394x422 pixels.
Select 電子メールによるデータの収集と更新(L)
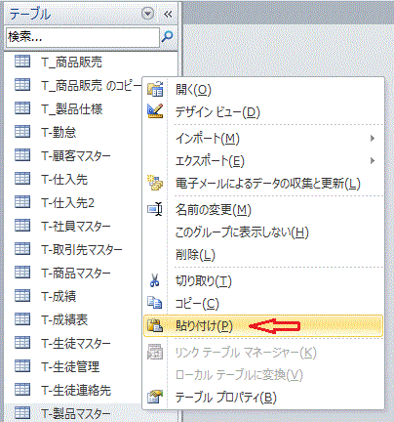[263, 184]
